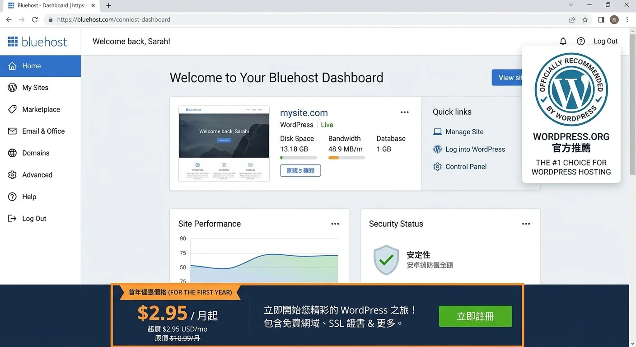
Task: Click the Bluehost logo
Action: pyautogui.click(x=38, y=41)
